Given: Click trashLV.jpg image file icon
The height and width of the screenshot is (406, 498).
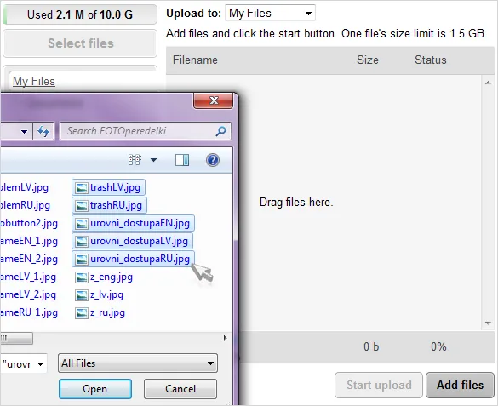Looking at the screenshot, I should pyautogui.click(x=82, y=188).
